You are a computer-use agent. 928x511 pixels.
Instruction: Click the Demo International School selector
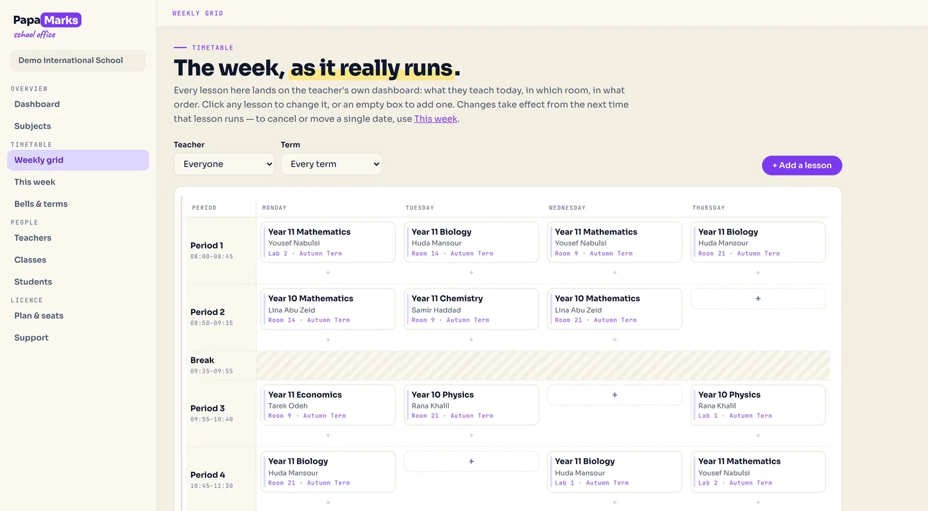coord(78,60)
